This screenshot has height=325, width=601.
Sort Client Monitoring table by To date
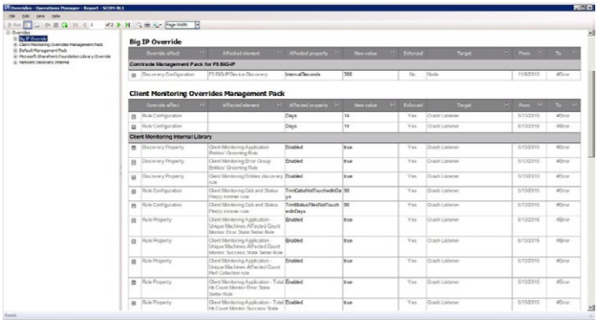(575, 105)
